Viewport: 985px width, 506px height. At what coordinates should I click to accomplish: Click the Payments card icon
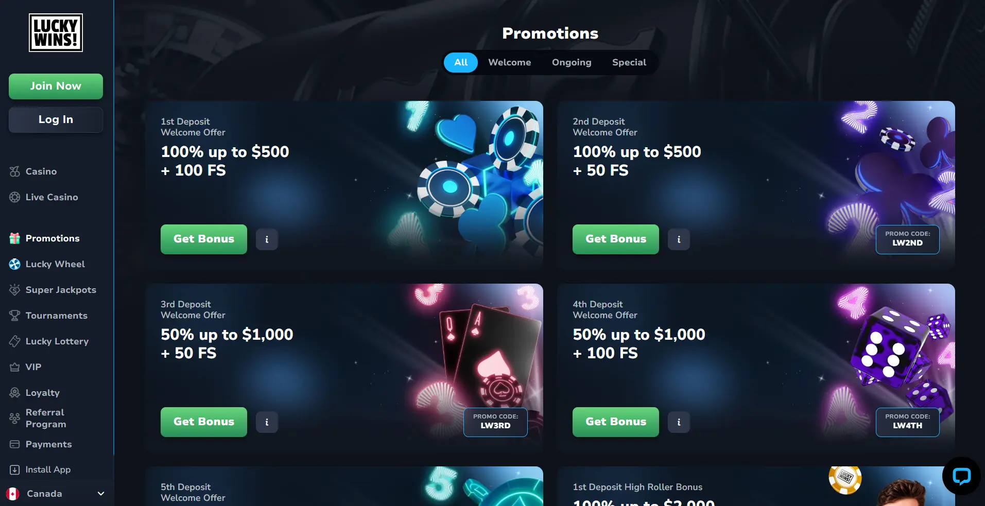[x=15, y=444]
